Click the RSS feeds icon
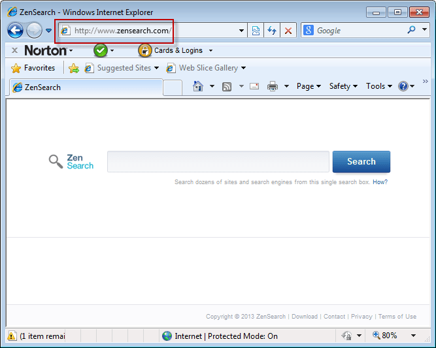436x348 pixels. click(227, 87)
